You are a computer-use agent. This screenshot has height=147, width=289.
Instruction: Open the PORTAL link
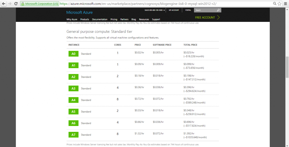click(188, 10)
